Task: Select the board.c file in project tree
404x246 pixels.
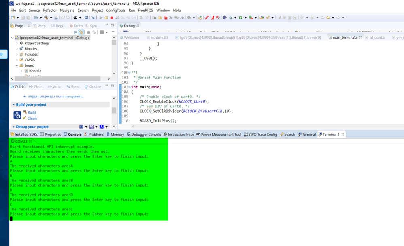Action: click(x=35, y=71)
